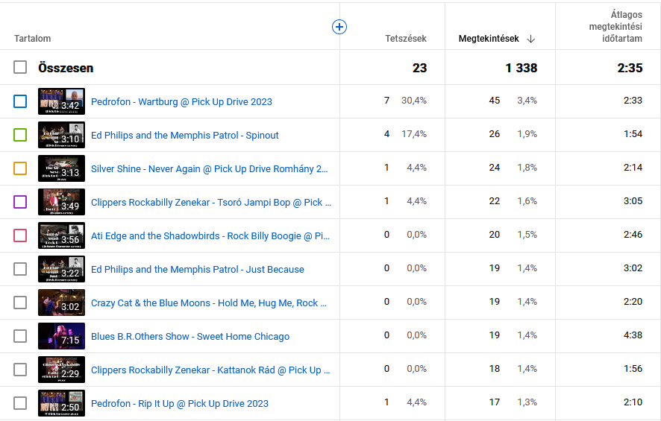Image resolution: width=661 pixels, height=421 pixels.
Task: Select green checkbox for Spinout video
Action: click(x=20, y=135)
